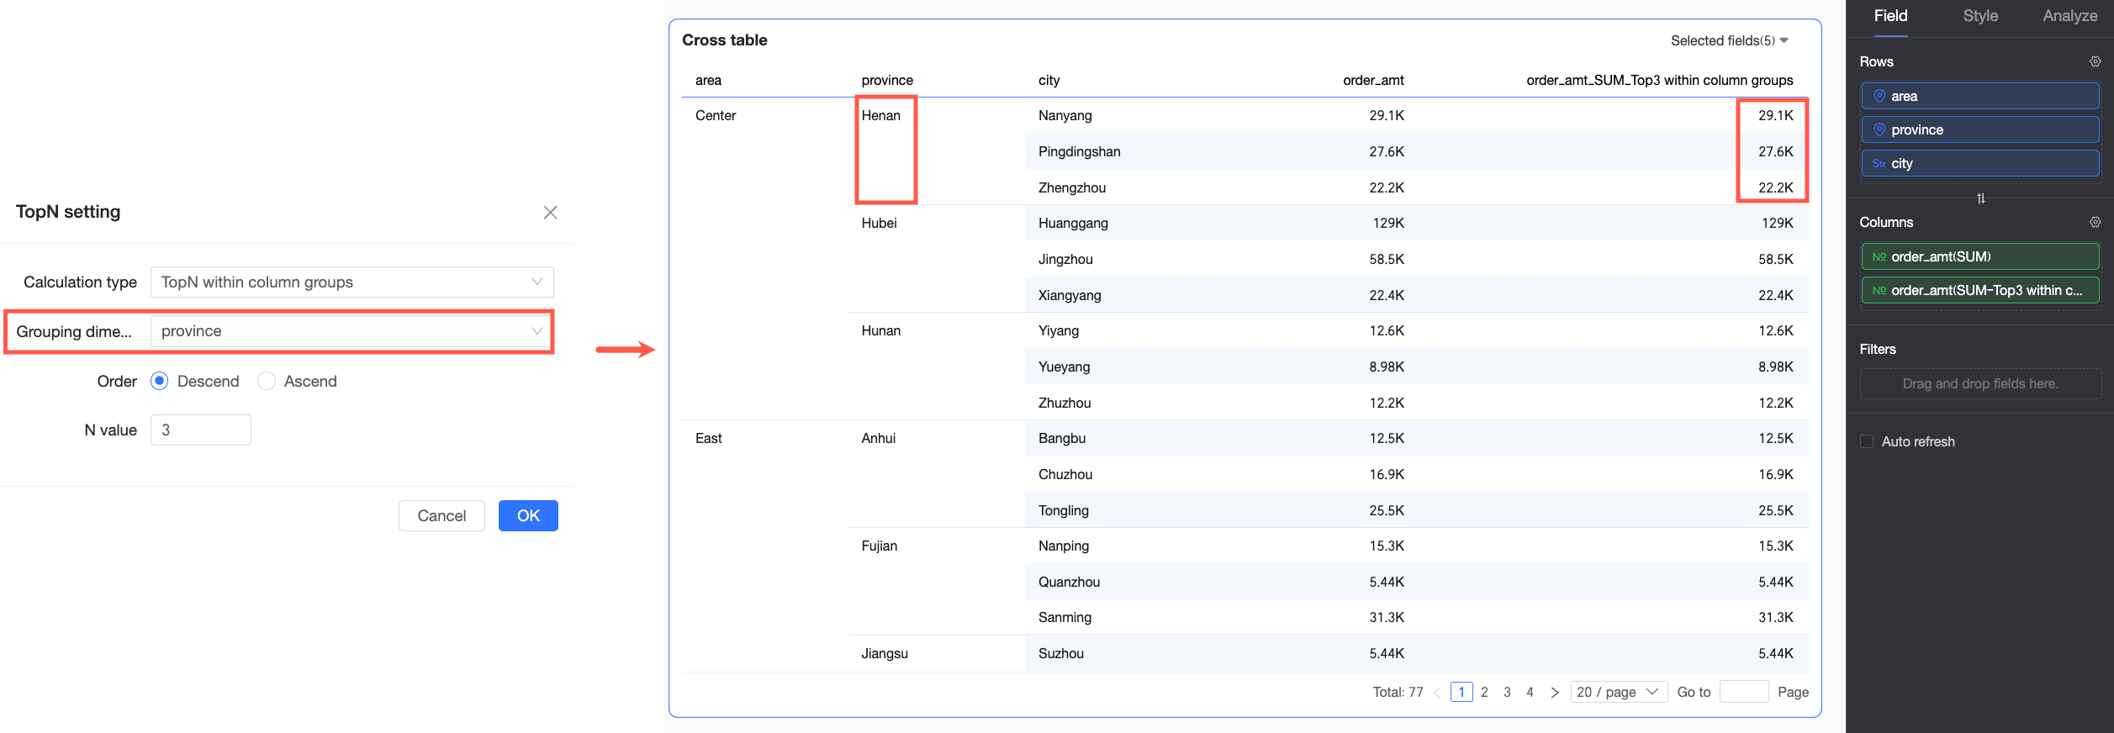Switch to the Style tab
Image resolution: width=2114 pixels, height=733 pixels.
1980,16
